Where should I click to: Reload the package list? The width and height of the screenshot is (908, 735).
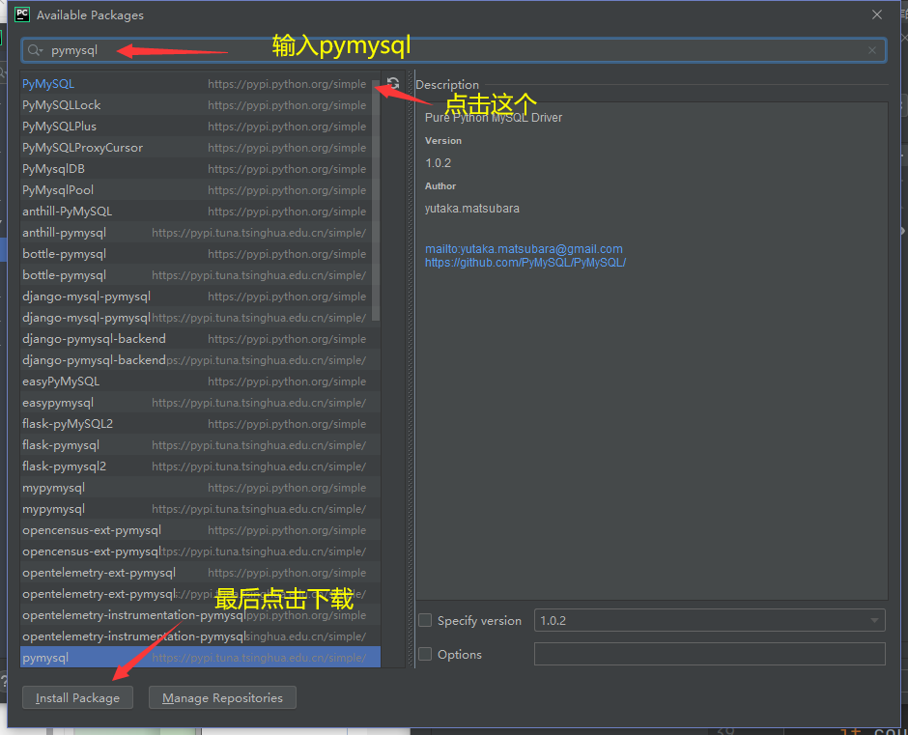[393, 83]
